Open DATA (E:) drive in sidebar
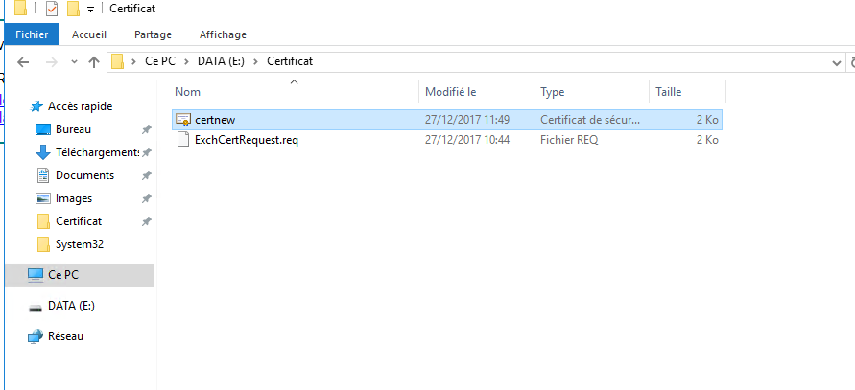 (71, 306)
